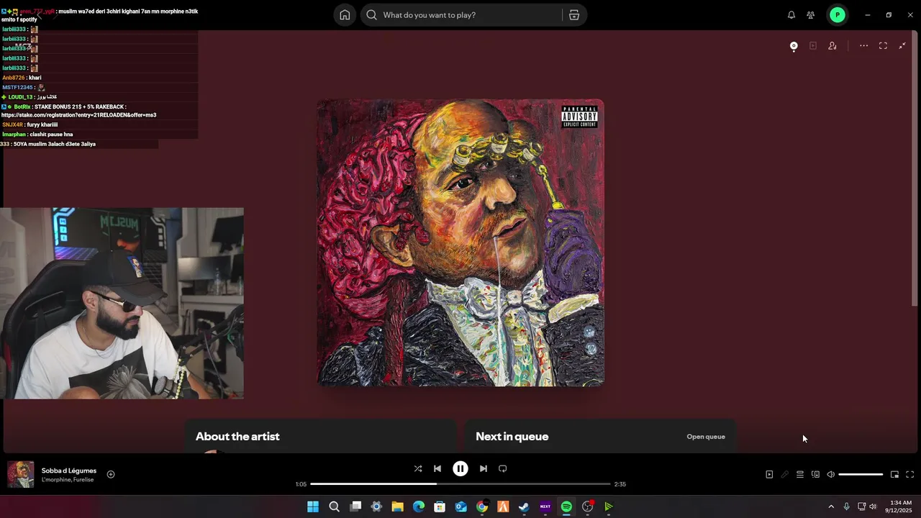
Task: Click the small album thumbnail in the player bar
Action: (x=21, y=474)
